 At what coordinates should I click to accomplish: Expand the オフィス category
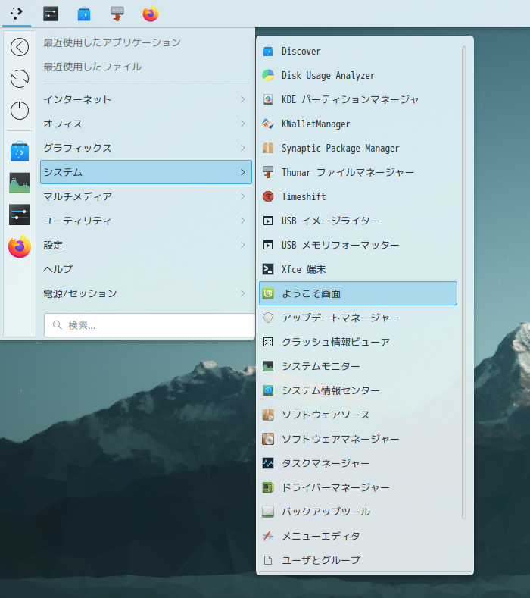click(146, 124)
